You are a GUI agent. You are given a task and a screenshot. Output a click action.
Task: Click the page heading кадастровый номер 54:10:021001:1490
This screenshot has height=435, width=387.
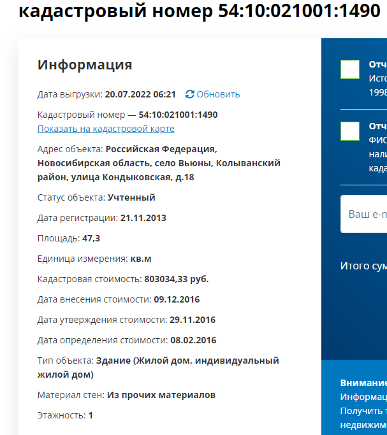[199, 11]
